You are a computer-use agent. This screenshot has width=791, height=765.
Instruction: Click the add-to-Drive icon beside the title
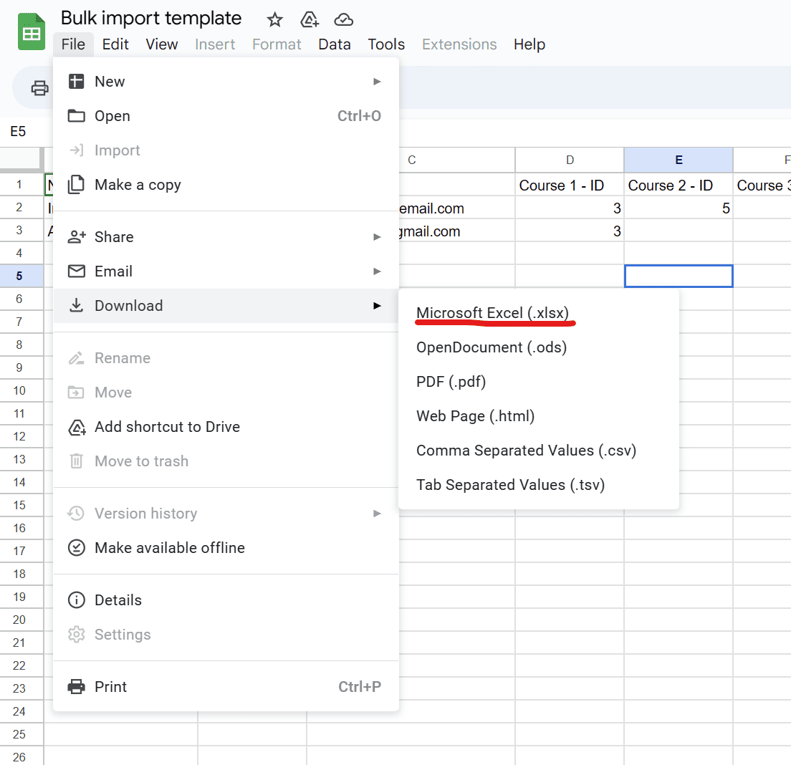310,19
